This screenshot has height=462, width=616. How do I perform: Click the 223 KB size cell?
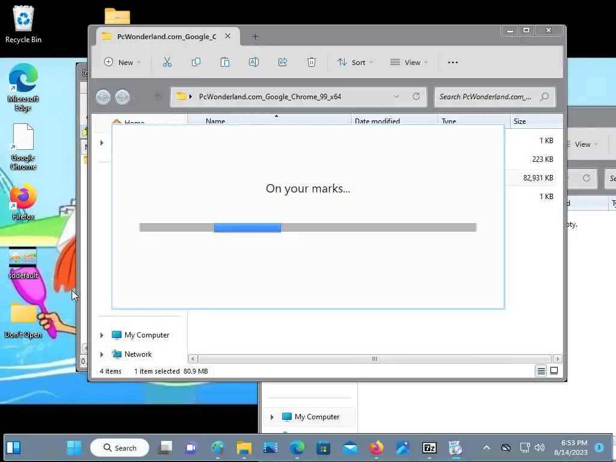[x=543, y=159]
